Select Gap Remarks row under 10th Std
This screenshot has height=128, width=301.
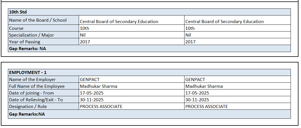click(27, 49)
